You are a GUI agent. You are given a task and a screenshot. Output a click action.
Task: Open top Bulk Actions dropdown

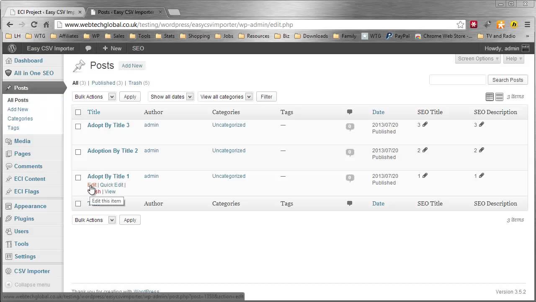point(94,96)
